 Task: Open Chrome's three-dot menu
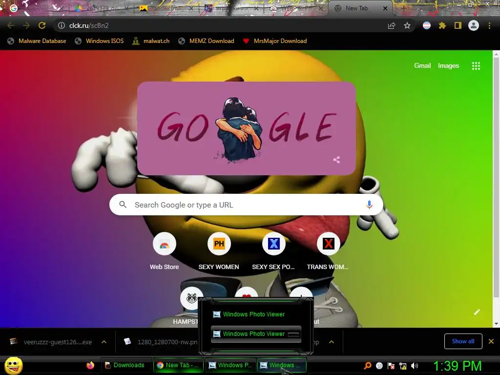tap(489, 25)
